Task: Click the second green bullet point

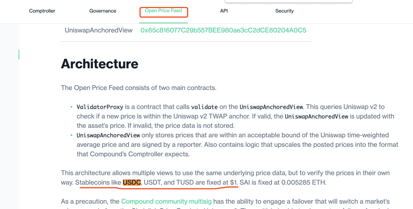Action: 71,135
